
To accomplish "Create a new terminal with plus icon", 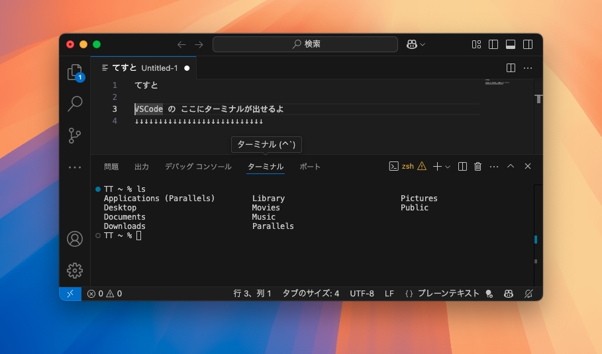I will (x=437, y=167).
